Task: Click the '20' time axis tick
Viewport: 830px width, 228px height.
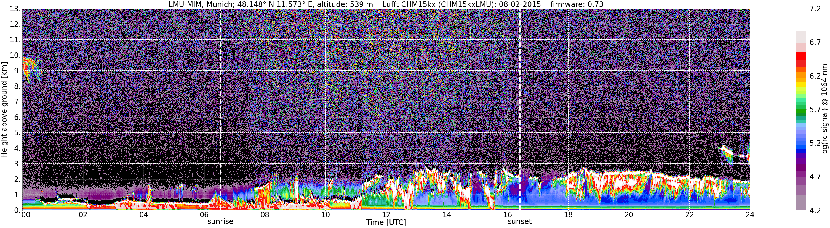Action: (629, 215)
